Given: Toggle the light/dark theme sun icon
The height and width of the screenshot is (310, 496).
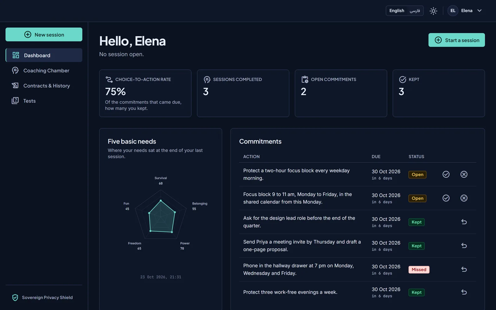Looking at the screenshot, I should click(x=433, y=11).
